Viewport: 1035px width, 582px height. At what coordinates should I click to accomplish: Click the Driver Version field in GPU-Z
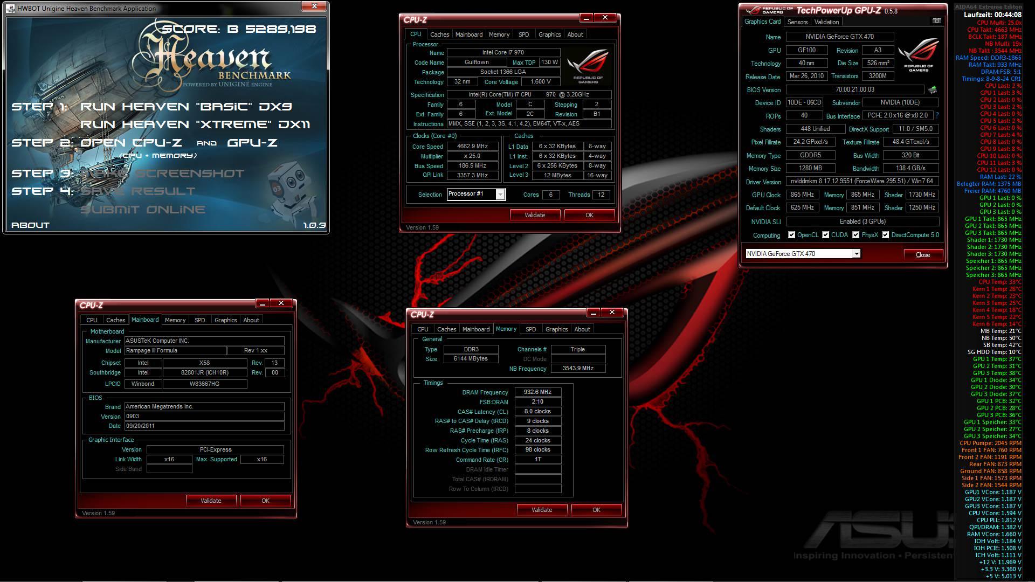(x=862, y=182)
